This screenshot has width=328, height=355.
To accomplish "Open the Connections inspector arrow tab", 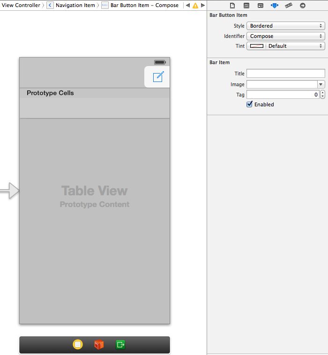I will [x=303, y=6].
